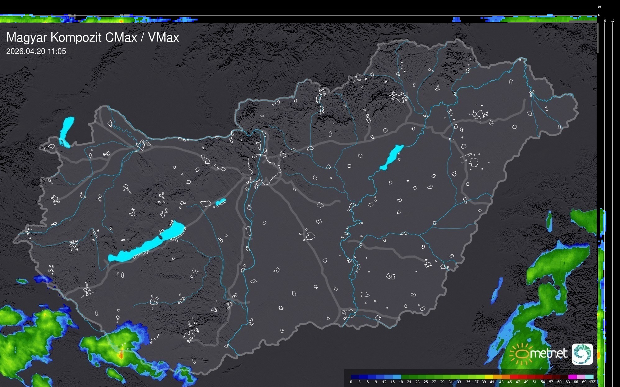Click the teal swirl app icon
The image size is (620, 387).
tap(582, 354)
